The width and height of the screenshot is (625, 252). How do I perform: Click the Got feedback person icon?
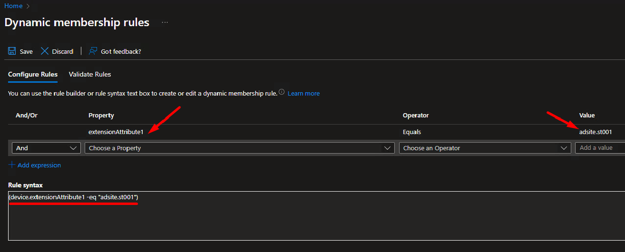coord(93,51)
